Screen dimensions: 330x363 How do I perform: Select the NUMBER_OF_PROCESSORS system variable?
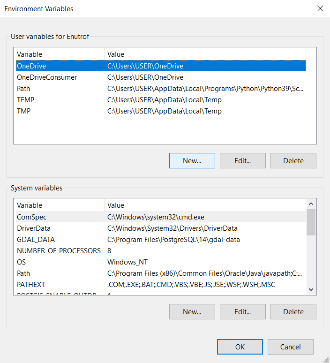(161, 251)
